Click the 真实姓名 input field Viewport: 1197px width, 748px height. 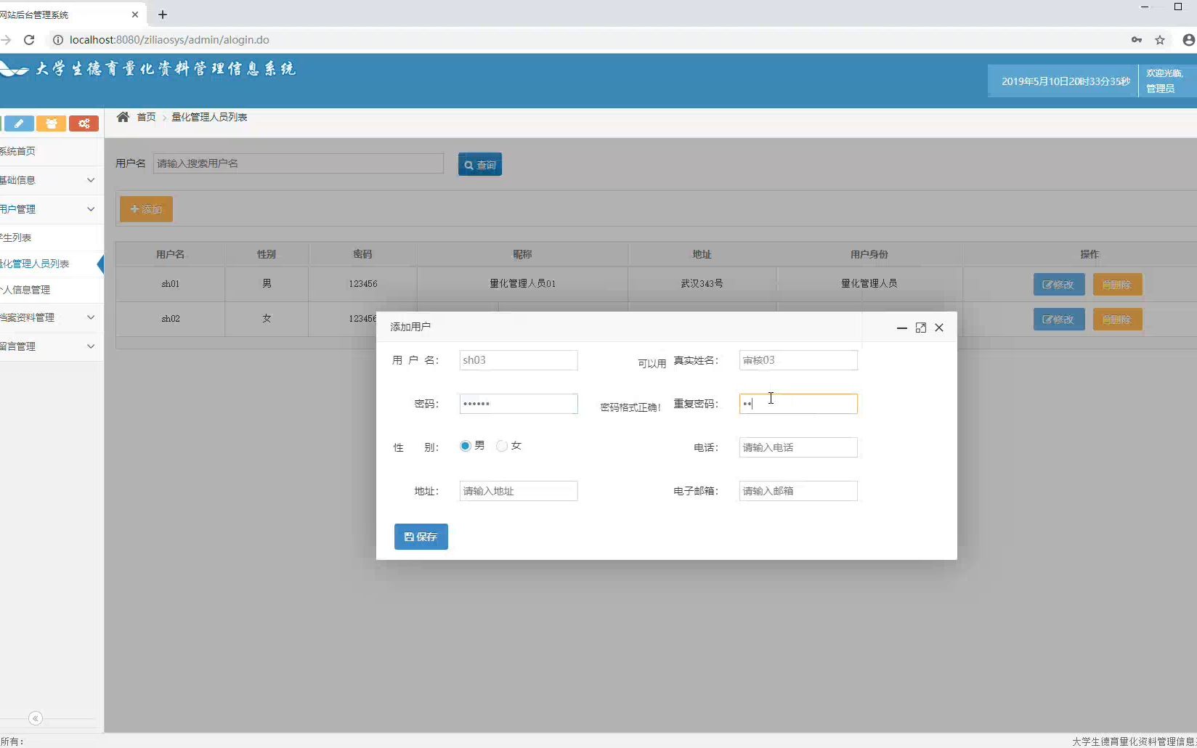coord(798,360)
